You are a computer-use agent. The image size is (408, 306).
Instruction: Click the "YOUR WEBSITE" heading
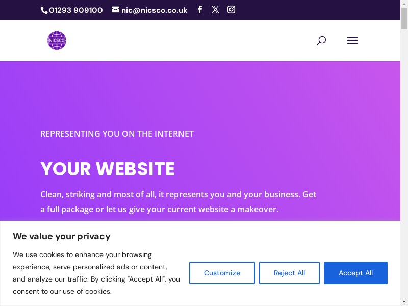point(108,169)
